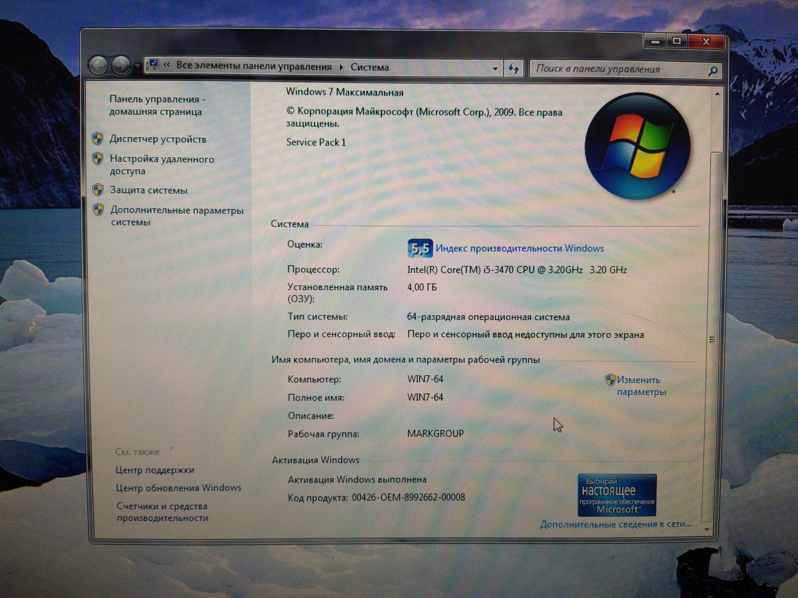Click the processor value 'Intel(R) Core(TM) i5-3470'
The height and width of the screenshot is (598, 798).
tap(460, 270)
